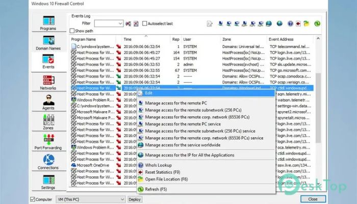Screen dimensions: 357x204
Task: Sort by Event Address column header
Action: tap(290, 39)
